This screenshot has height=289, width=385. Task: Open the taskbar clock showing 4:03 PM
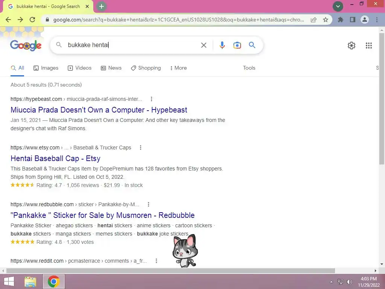point(368,282)
